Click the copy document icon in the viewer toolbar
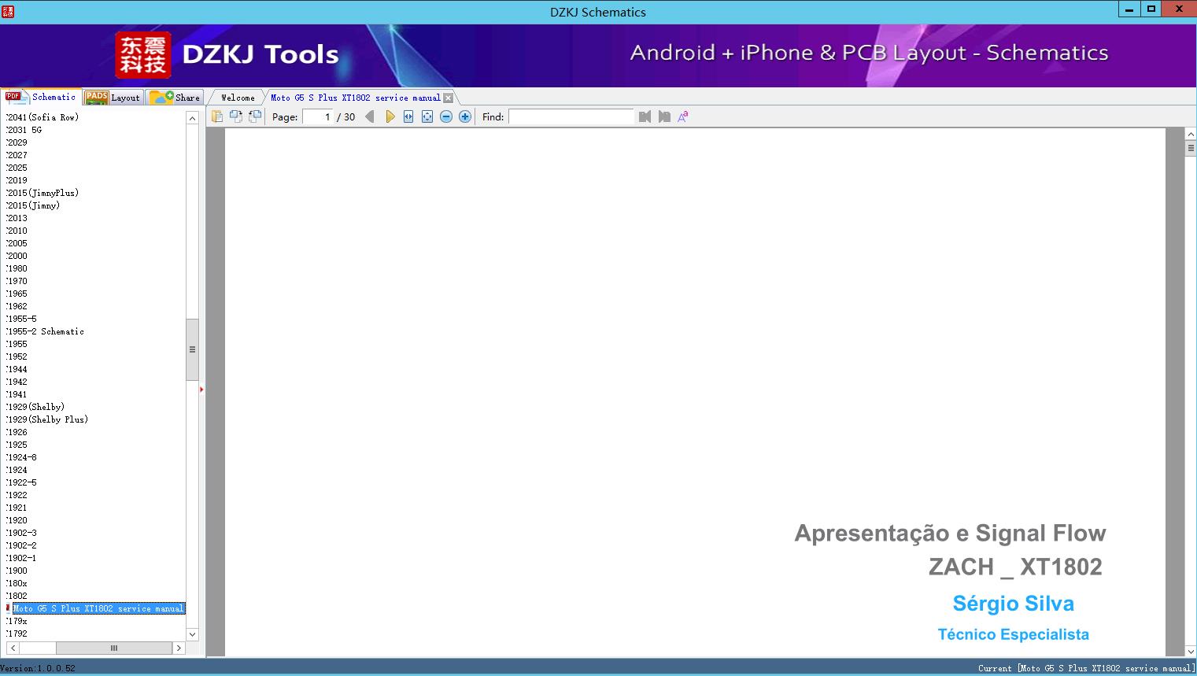 point(217,116)
